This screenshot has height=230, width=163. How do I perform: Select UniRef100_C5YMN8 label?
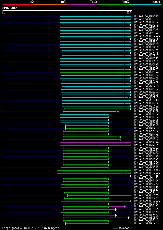146,53
